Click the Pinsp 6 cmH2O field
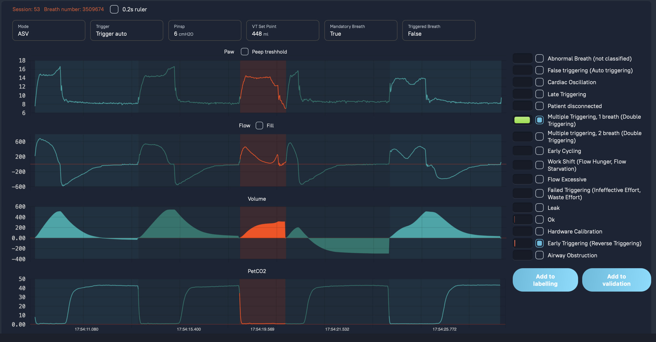 [205, 30]
